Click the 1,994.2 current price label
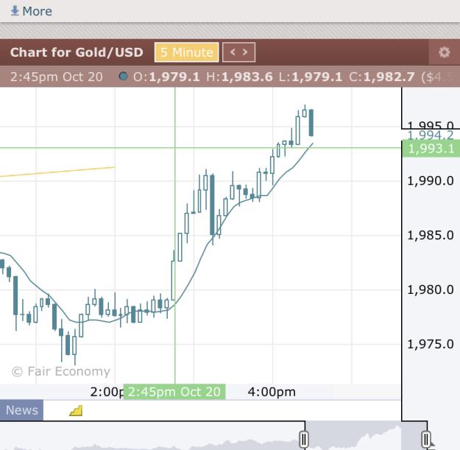 pos(431,136)
